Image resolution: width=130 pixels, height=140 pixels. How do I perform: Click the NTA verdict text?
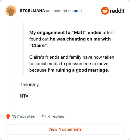click(x=24, y=96)
